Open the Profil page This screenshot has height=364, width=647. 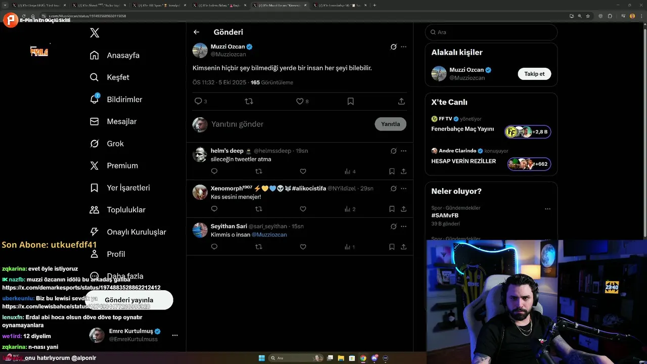coord(108,254)
